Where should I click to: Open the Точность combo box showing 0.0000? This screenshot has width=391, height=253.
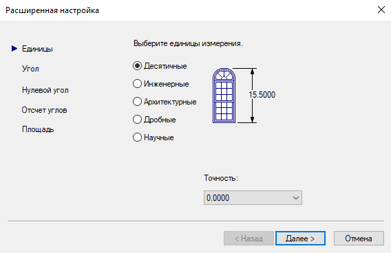[253, 198]
